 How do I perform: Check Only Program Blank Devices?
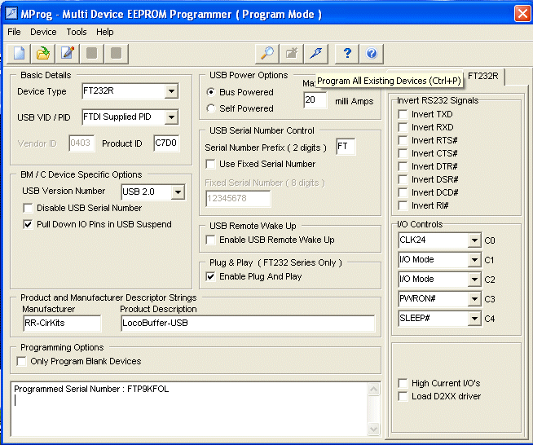[x=21, y=361]
